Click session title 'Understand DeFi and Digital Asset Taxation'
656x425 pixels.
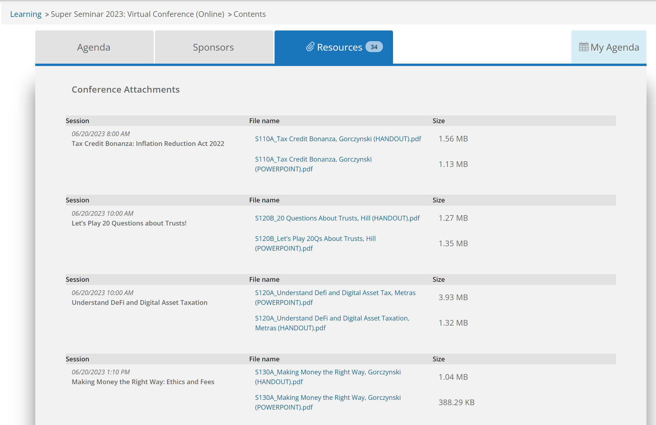pos(139,302)
